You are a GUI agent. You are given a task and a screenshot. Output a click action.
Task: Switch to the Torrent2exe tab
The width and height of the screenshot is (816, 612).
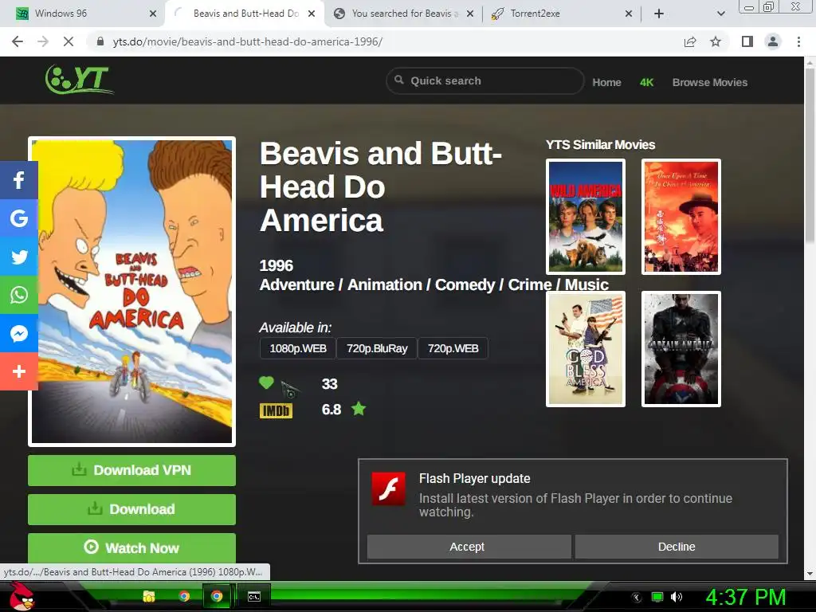tap(561, 14)
